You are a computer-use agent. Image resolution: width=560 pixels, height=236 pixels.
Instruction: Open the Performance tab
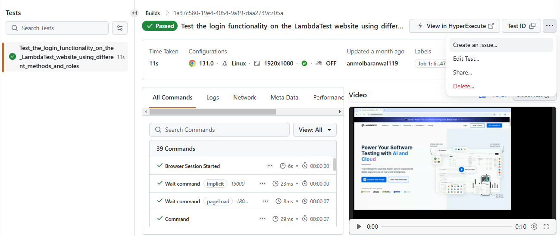(x=328, y=97)
